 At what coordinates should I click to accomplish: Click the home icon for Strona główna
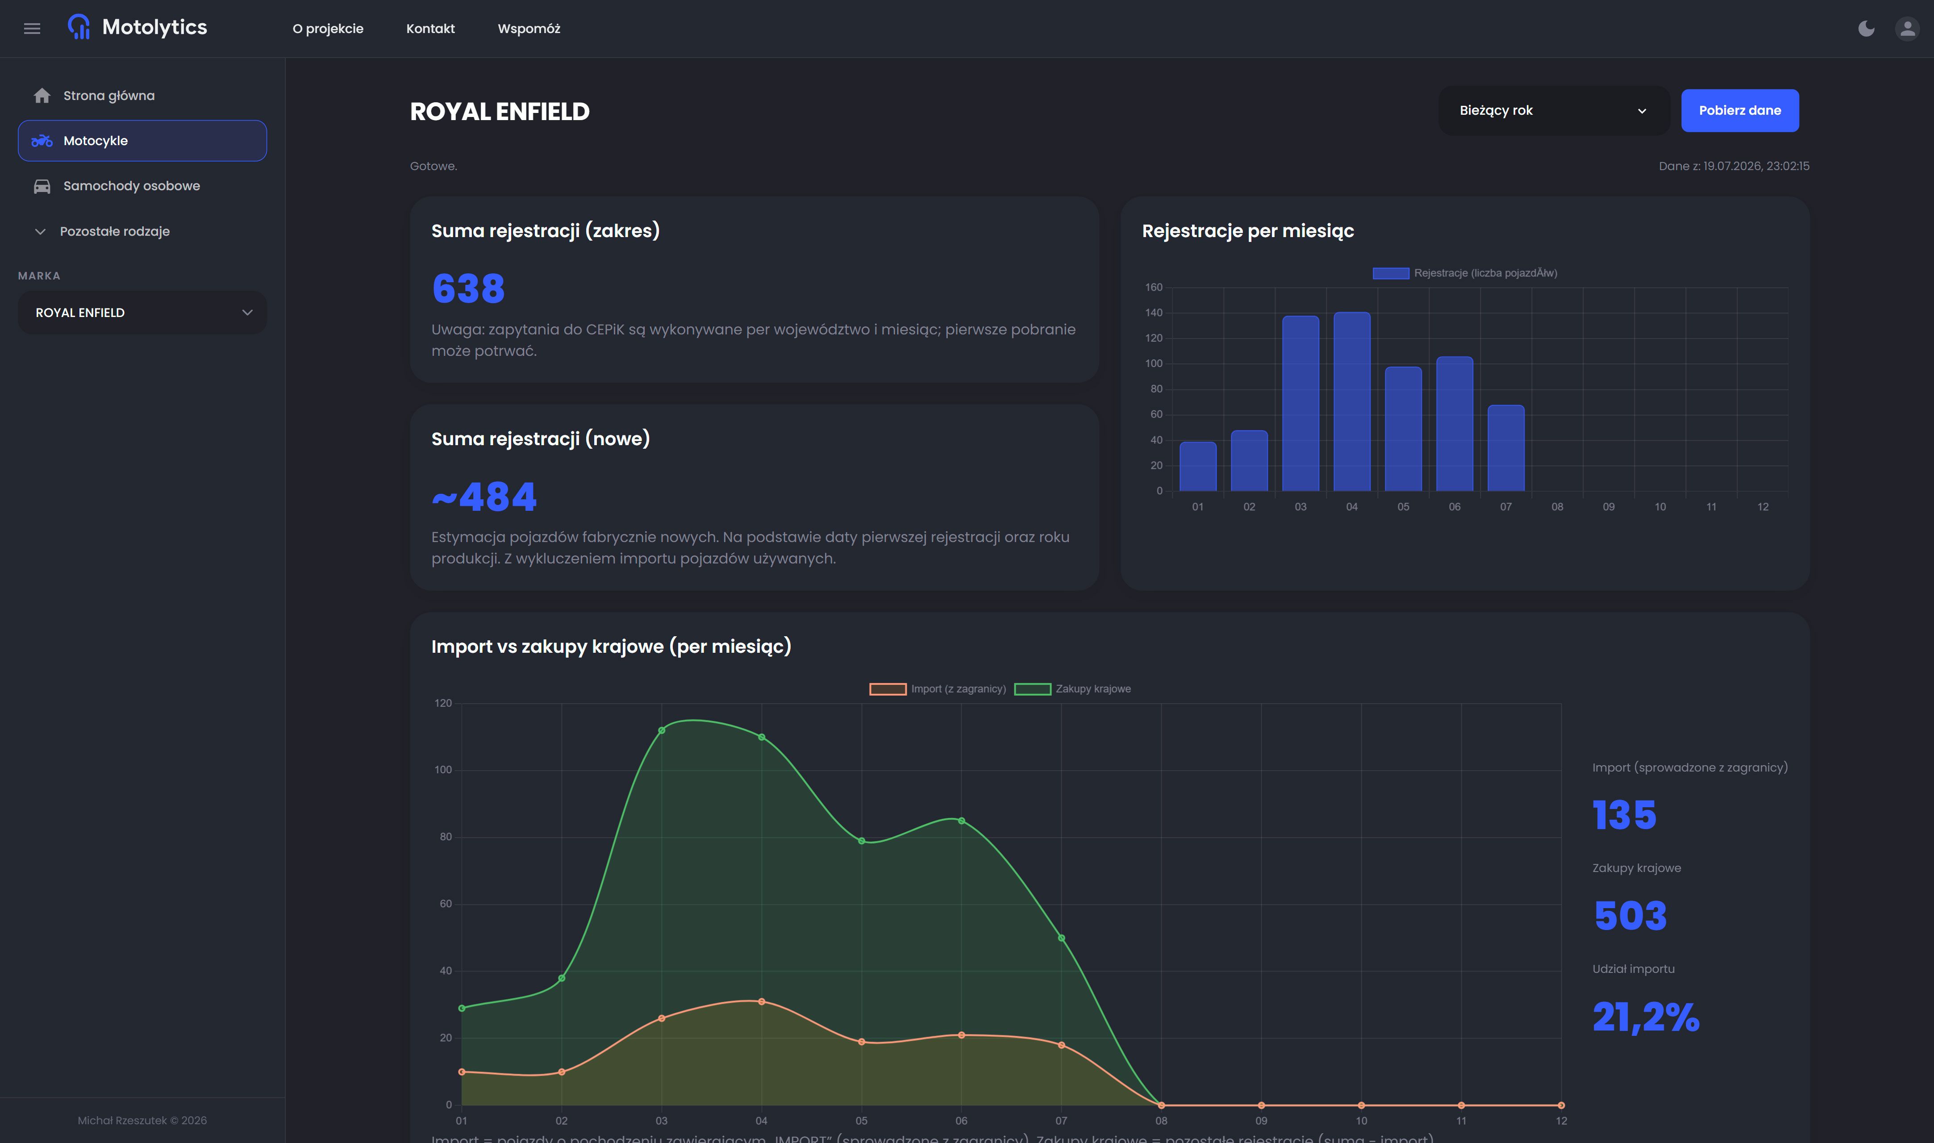coord(42,96)
